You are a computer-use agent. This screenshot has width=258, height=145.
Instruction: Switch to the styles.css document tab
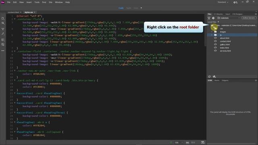[x=29, y=12]
